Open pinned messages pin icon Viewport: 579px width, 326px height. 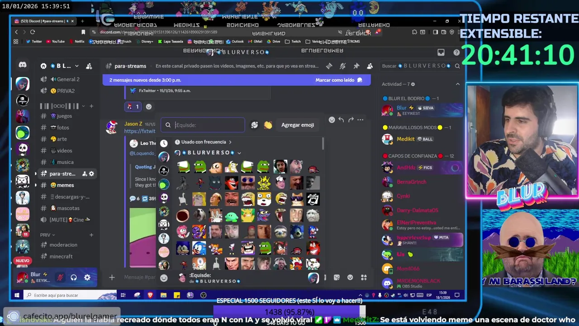pyautogui.click(x=356, y=66)
